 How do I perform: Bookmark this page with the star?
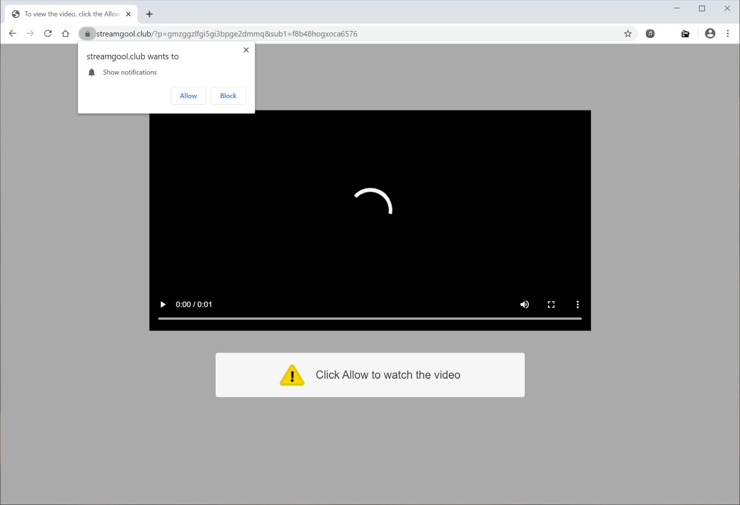tap(628, 33)
